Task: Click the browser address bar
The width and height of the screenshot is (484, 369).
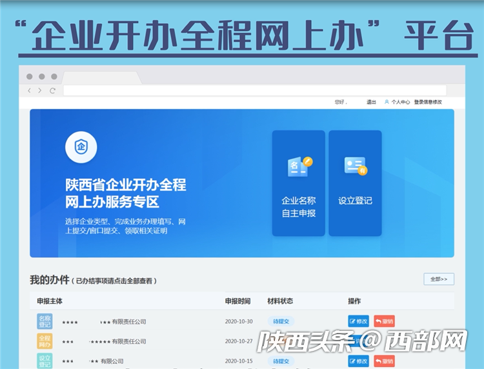Action: (255, 90)
